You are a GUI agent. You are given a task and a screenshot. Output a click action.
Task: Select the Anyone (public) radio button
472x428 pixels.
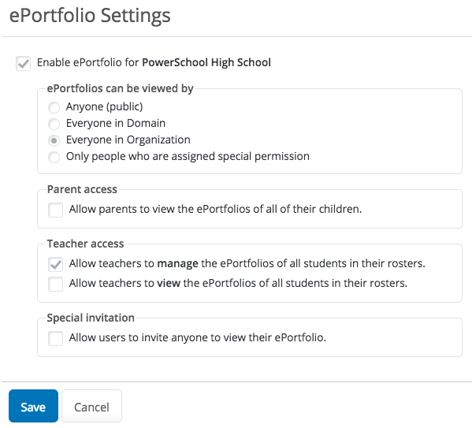[54, 107]
